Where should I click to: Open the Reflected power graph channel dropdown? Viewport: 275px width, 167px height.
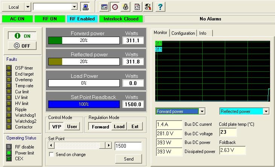[x=266, y=111]
